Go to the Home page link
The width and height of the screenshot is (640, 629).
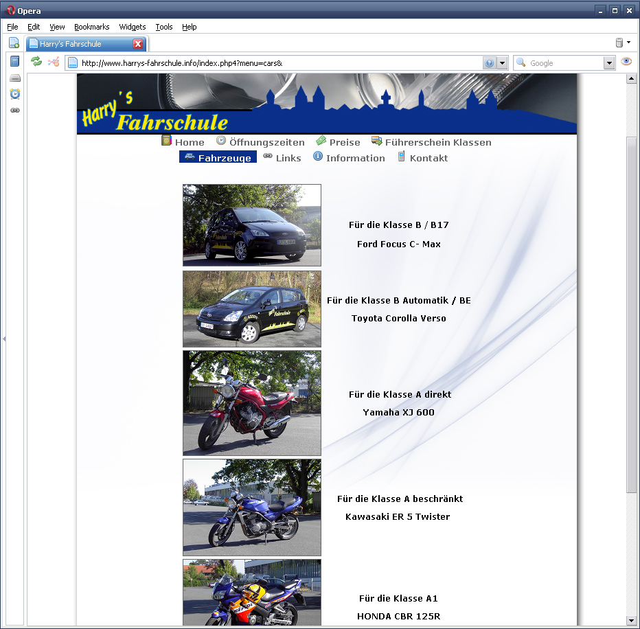pos(190,142)
